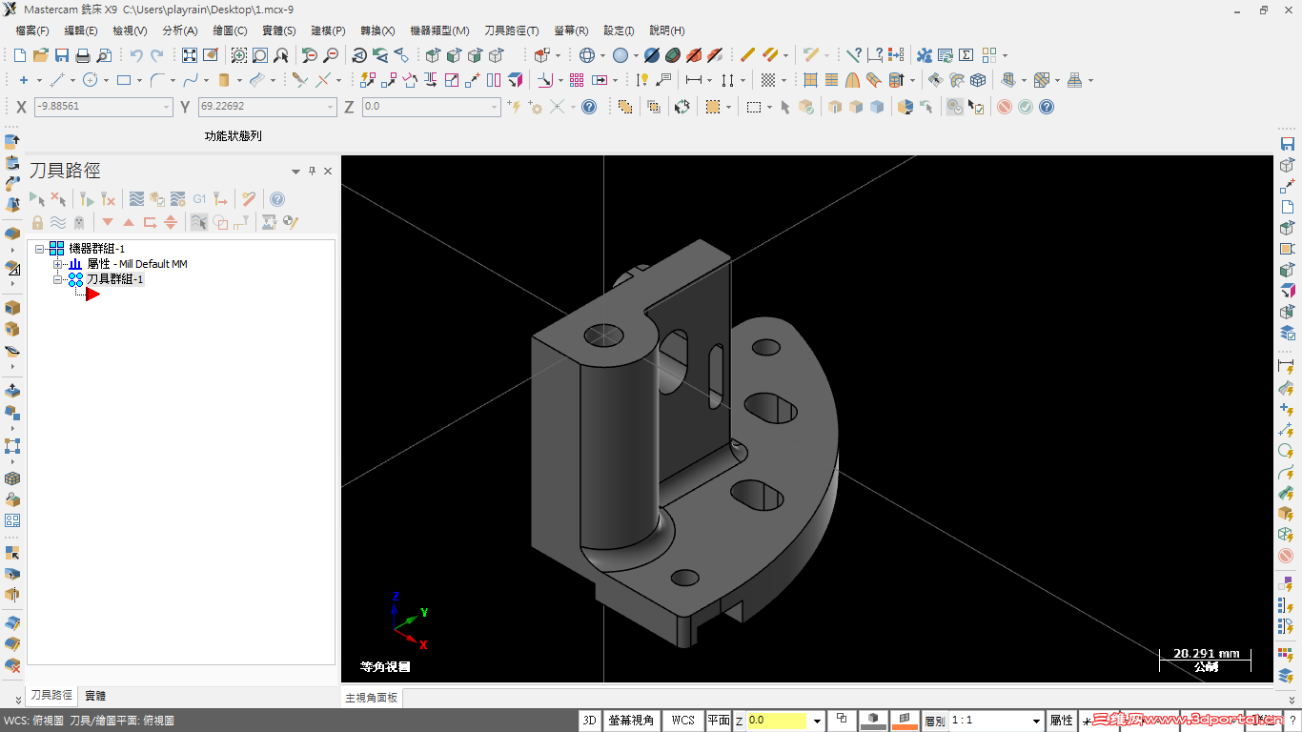1302x732 pixels.
Task: Switch to the 實體 tab
Action: (x=95, y=696)
